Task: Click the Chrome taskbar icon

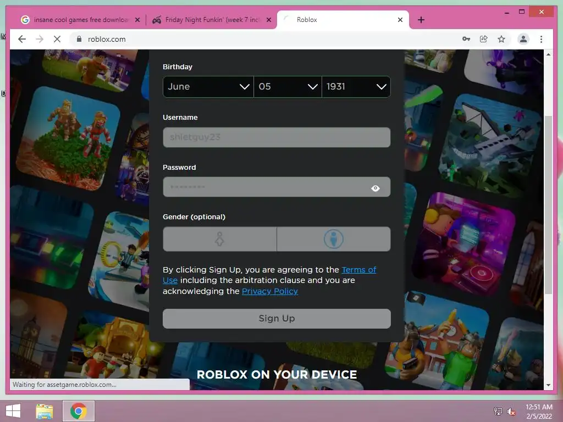Action: [79, 411]
